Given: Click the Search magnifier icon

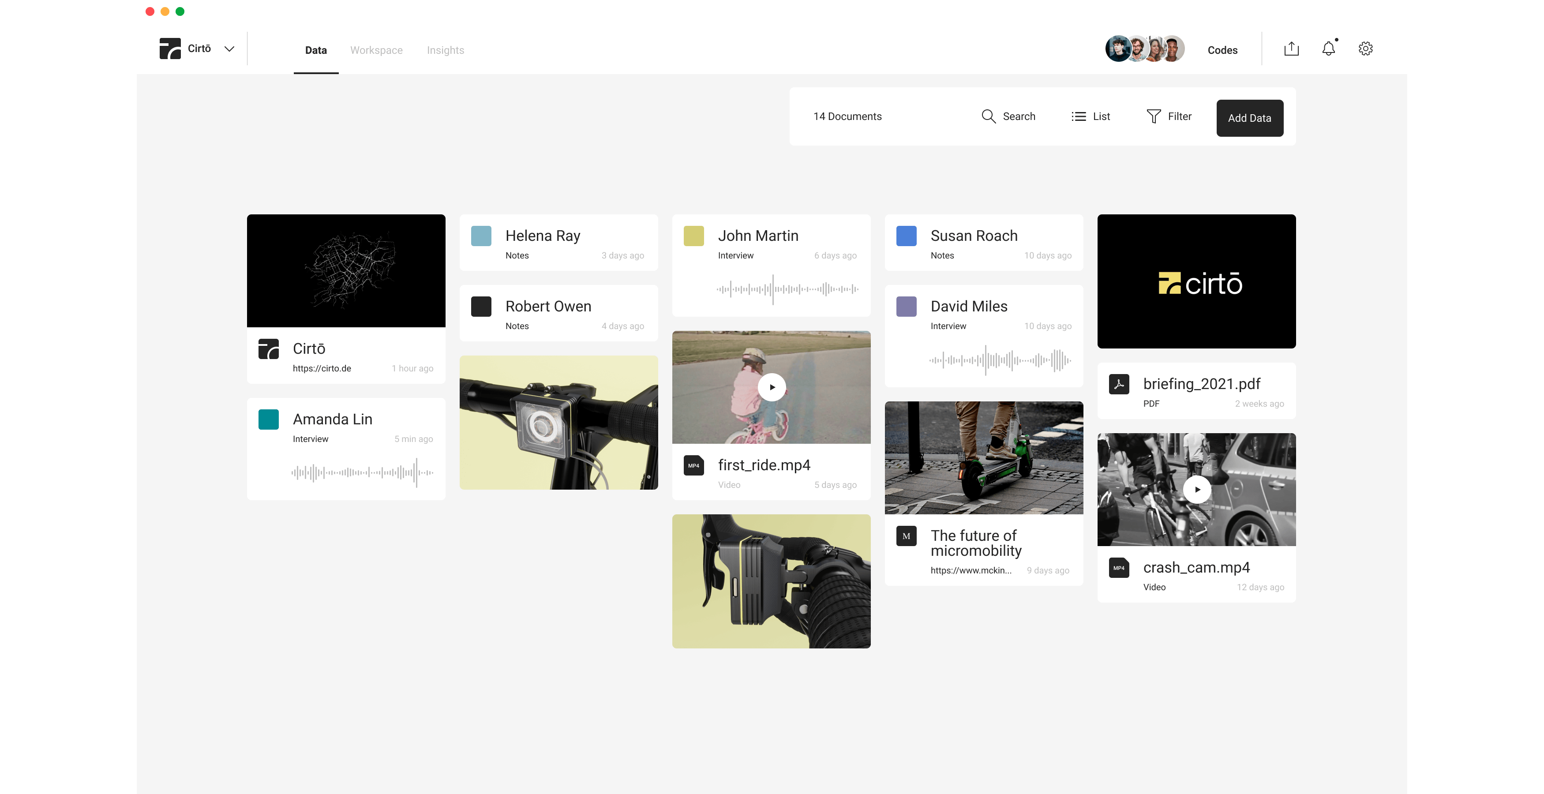Looking at the screenshot, I should point(988,116).
